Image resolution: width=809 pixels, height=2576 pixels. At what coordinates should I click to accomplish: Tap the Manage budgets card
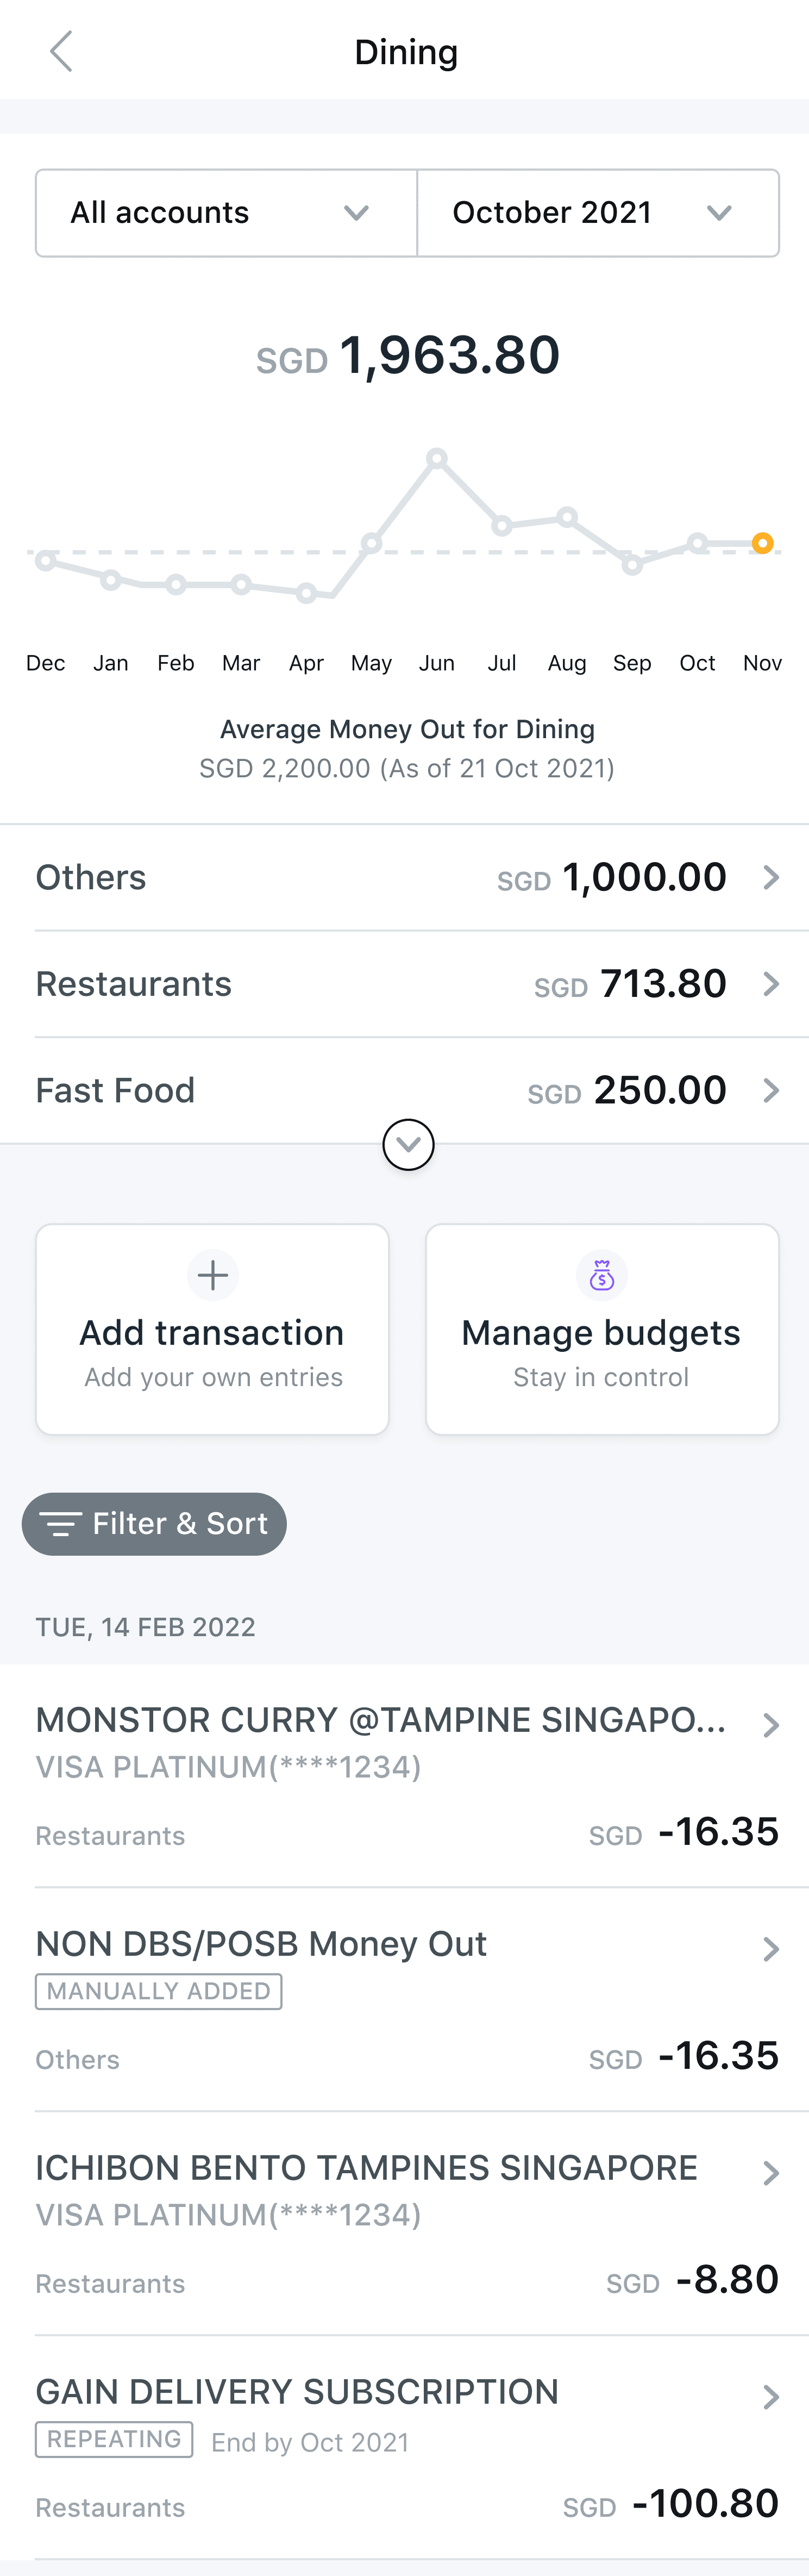tap(601, 1330)
